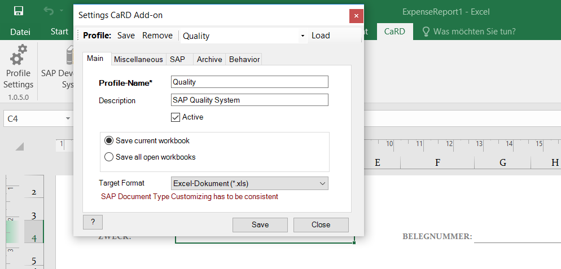Click the Excel save disk icon

(x=19, y=11)
